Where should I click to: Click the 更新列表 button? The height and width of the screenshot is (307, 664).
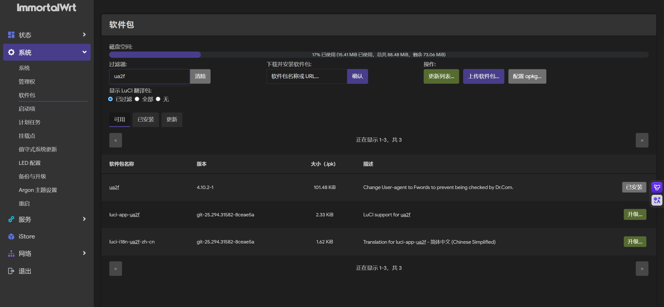[x=441, y=76]
